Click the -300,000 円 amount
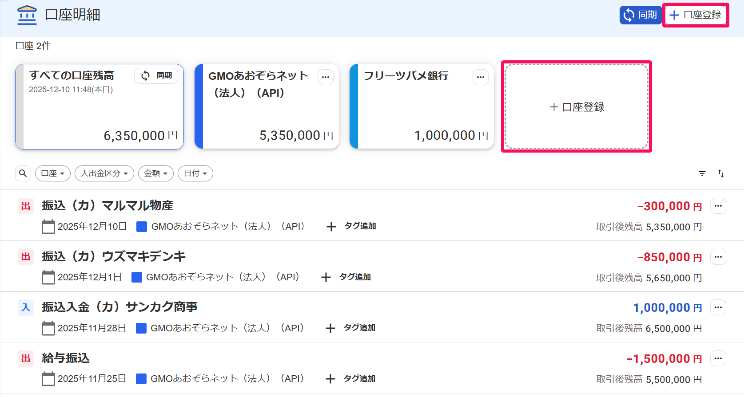This screenshot has width=744, height=397. 669,206
